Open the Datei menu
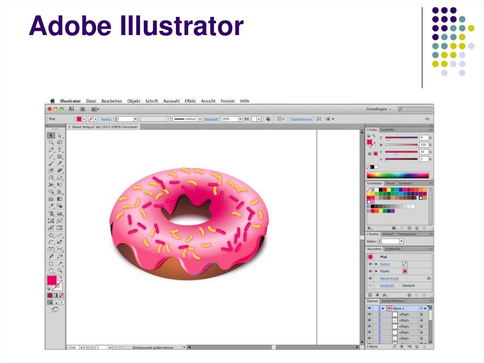Viewport: 484px width, 363px height. 91,101
